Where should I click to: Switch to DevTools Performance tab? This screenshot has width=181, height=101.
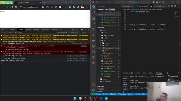click(x=46, y=29)
